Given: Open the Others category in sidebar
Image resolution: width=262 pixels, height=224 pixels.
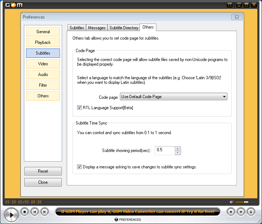Looking at the screenshot, I should (43, 96).
